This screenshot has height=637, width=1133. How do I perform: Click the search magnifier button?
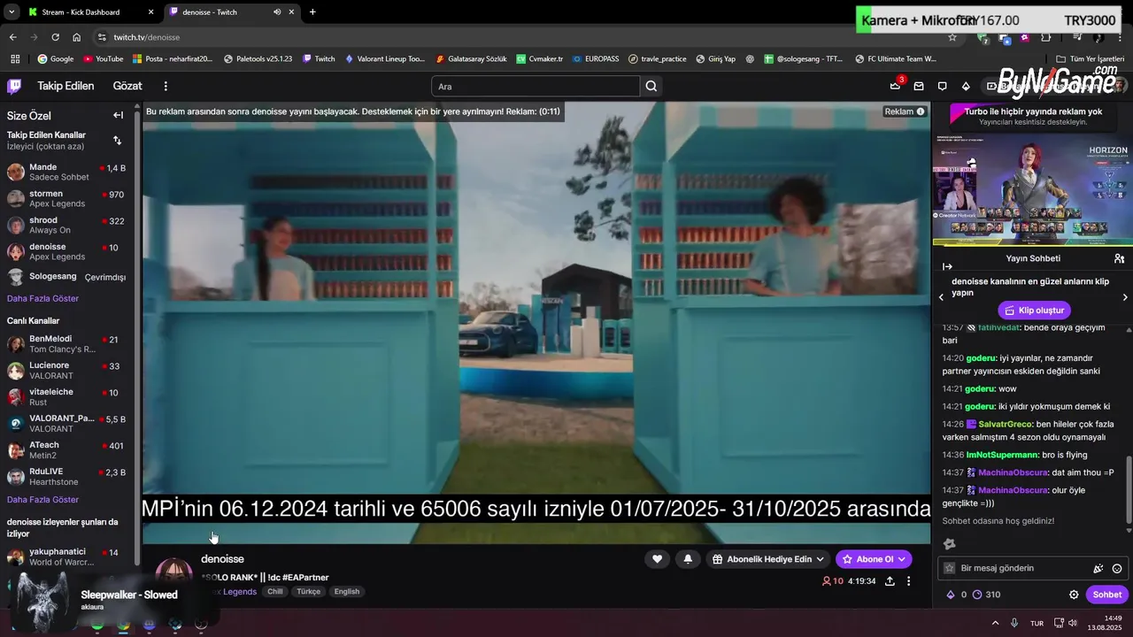pyautogui.click(x=651, y=86)
